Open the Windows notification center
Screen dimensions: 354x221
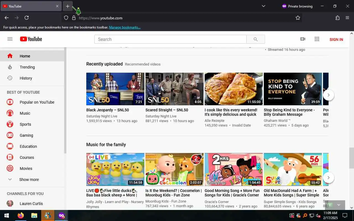(345, 215)
